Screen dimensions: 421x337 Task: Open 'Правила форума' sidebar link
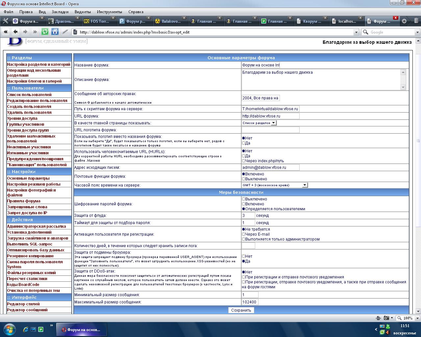pyautogui.click(x=24, y=201)
